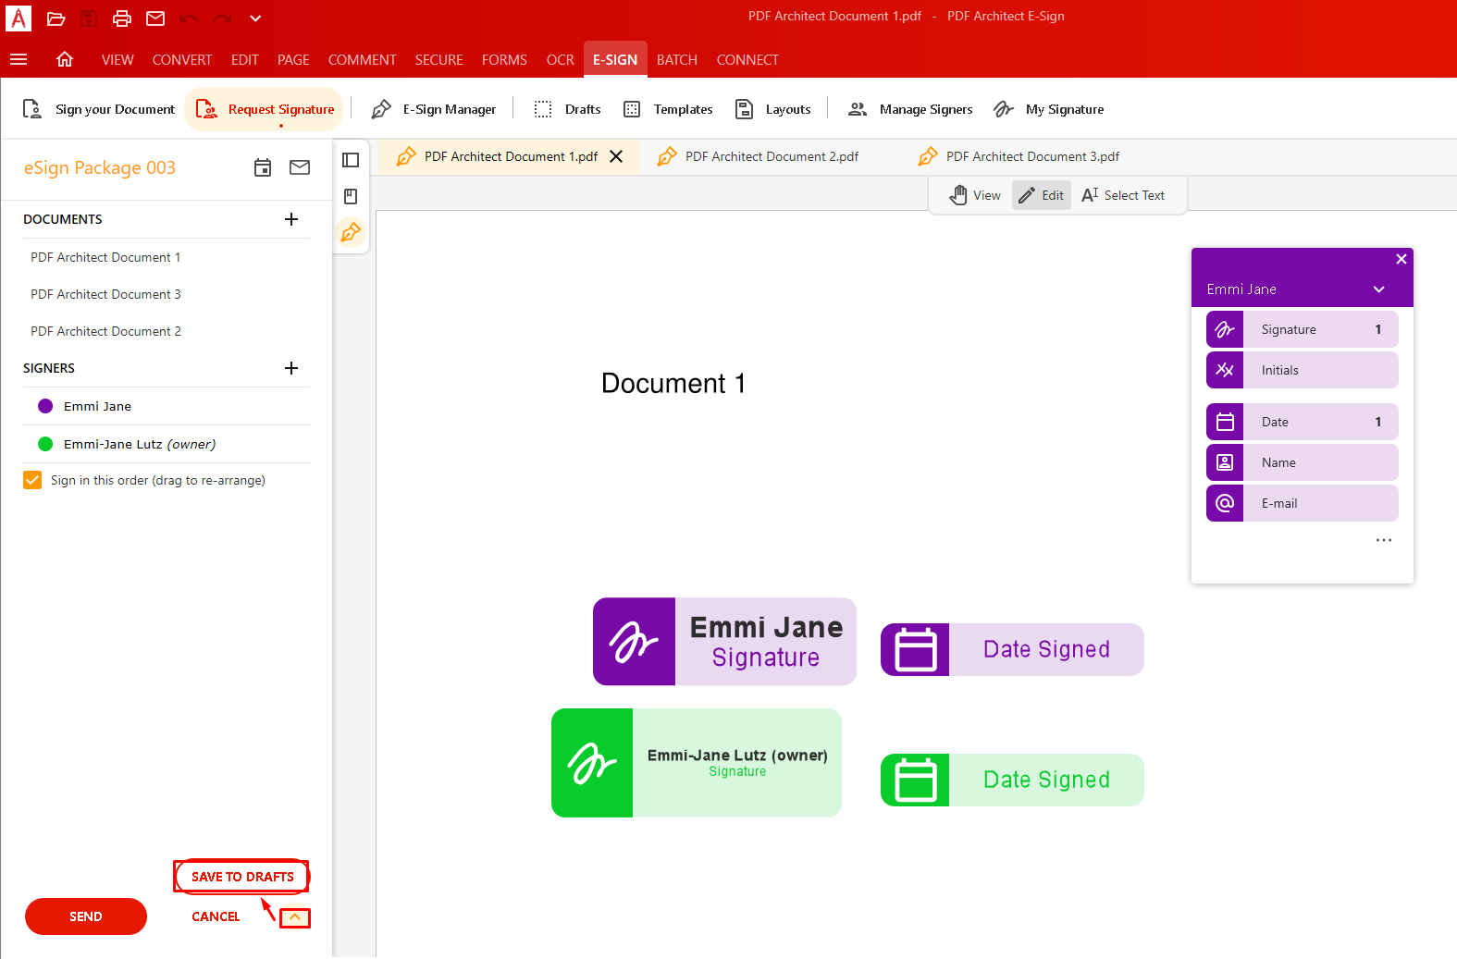The image size is (1457, 959).
Task: Select PDF Architect Document 3 in list
Action: [x=105, y=294]
